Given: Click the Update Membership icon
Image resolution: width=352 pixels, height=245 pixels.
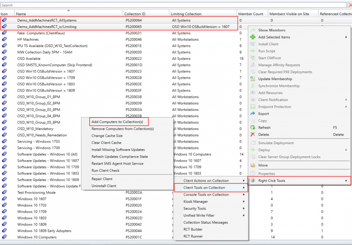Looking at the screenshot, I should coord(253,79).
